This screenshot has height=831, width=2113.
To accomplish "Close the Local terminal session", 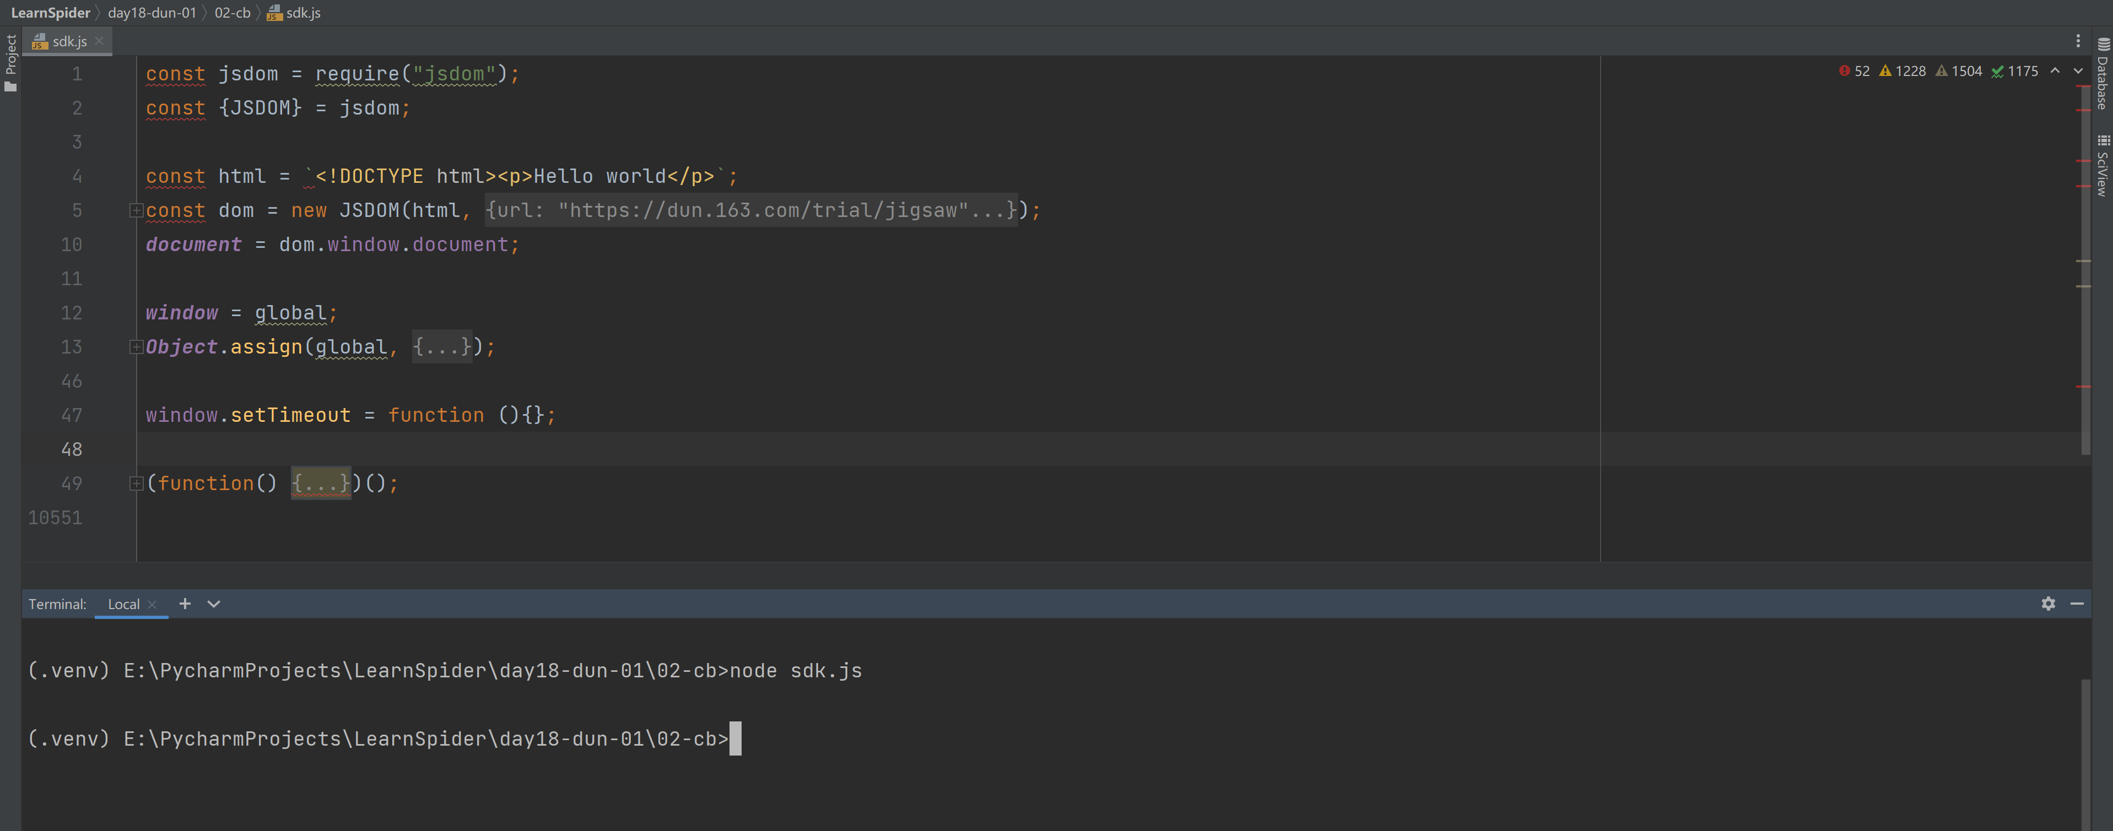I will pos(153,604).
